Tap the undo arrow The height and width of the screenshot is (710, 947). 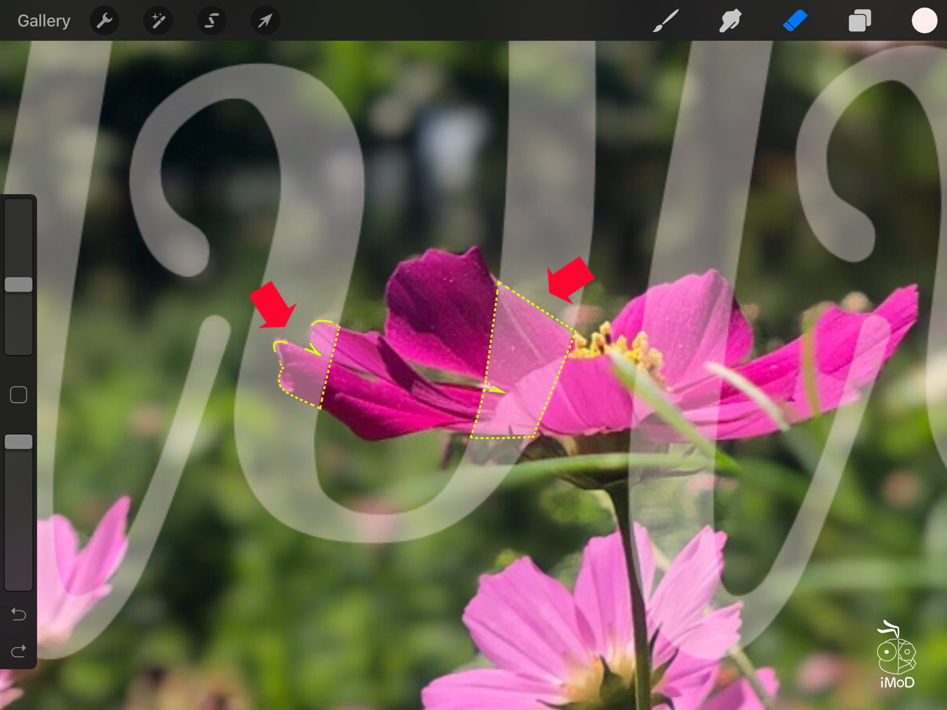click(18, 613)
